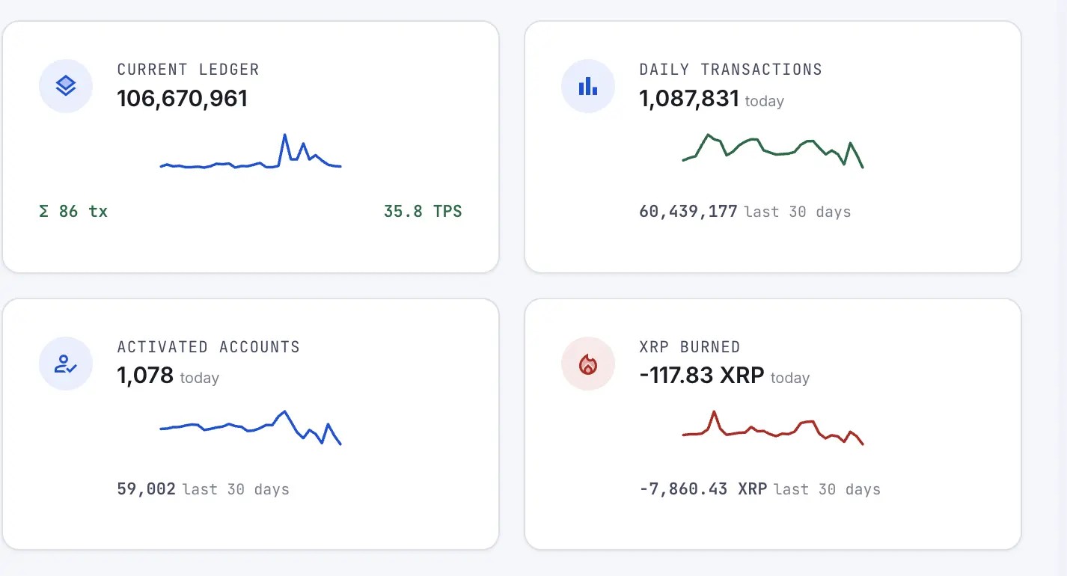Click the DAILY TRANSACTIONS heading
The width and height of the screenshot is (1067, 576).
(731, 70)
